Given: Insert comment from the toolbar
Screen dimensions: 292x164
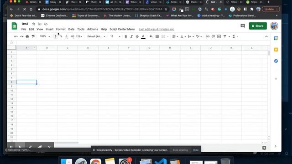Looking at the screenshot, I should tap(213, 36).
